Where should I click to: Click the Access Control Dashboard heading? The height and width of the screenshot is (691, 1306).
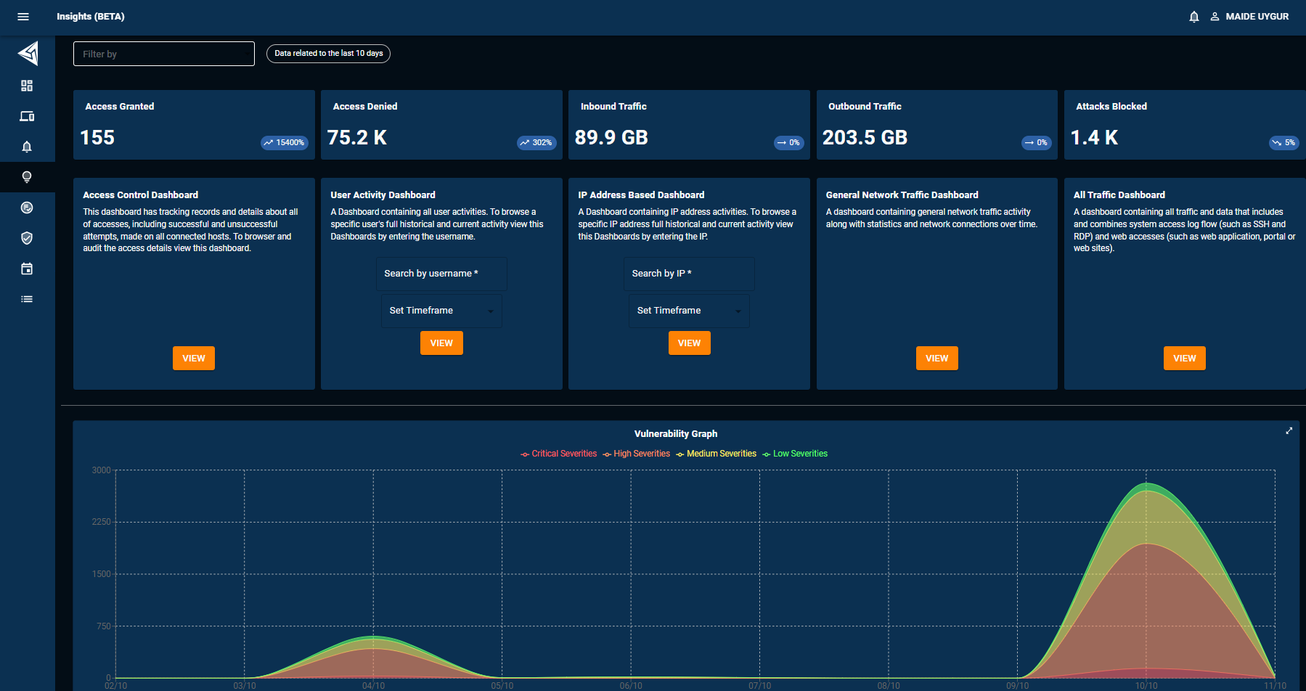pyautogui.click(x=140, y=195)
